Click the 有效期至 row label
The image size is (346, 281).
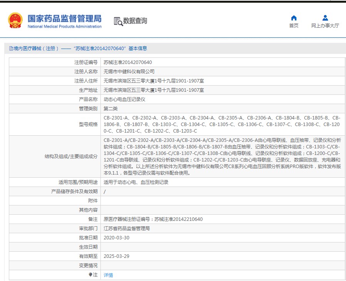pyautogui.click(x=88, y=256)
